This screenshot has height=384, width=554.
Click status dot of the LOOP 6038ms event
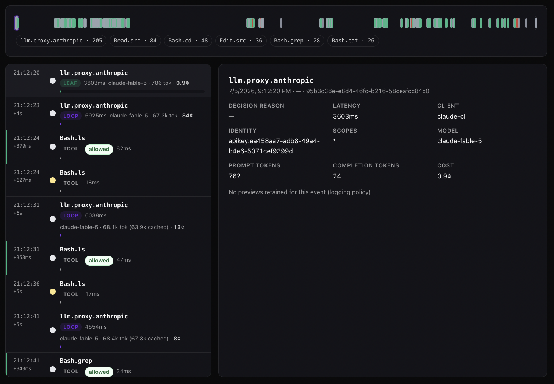coord(53,219)
